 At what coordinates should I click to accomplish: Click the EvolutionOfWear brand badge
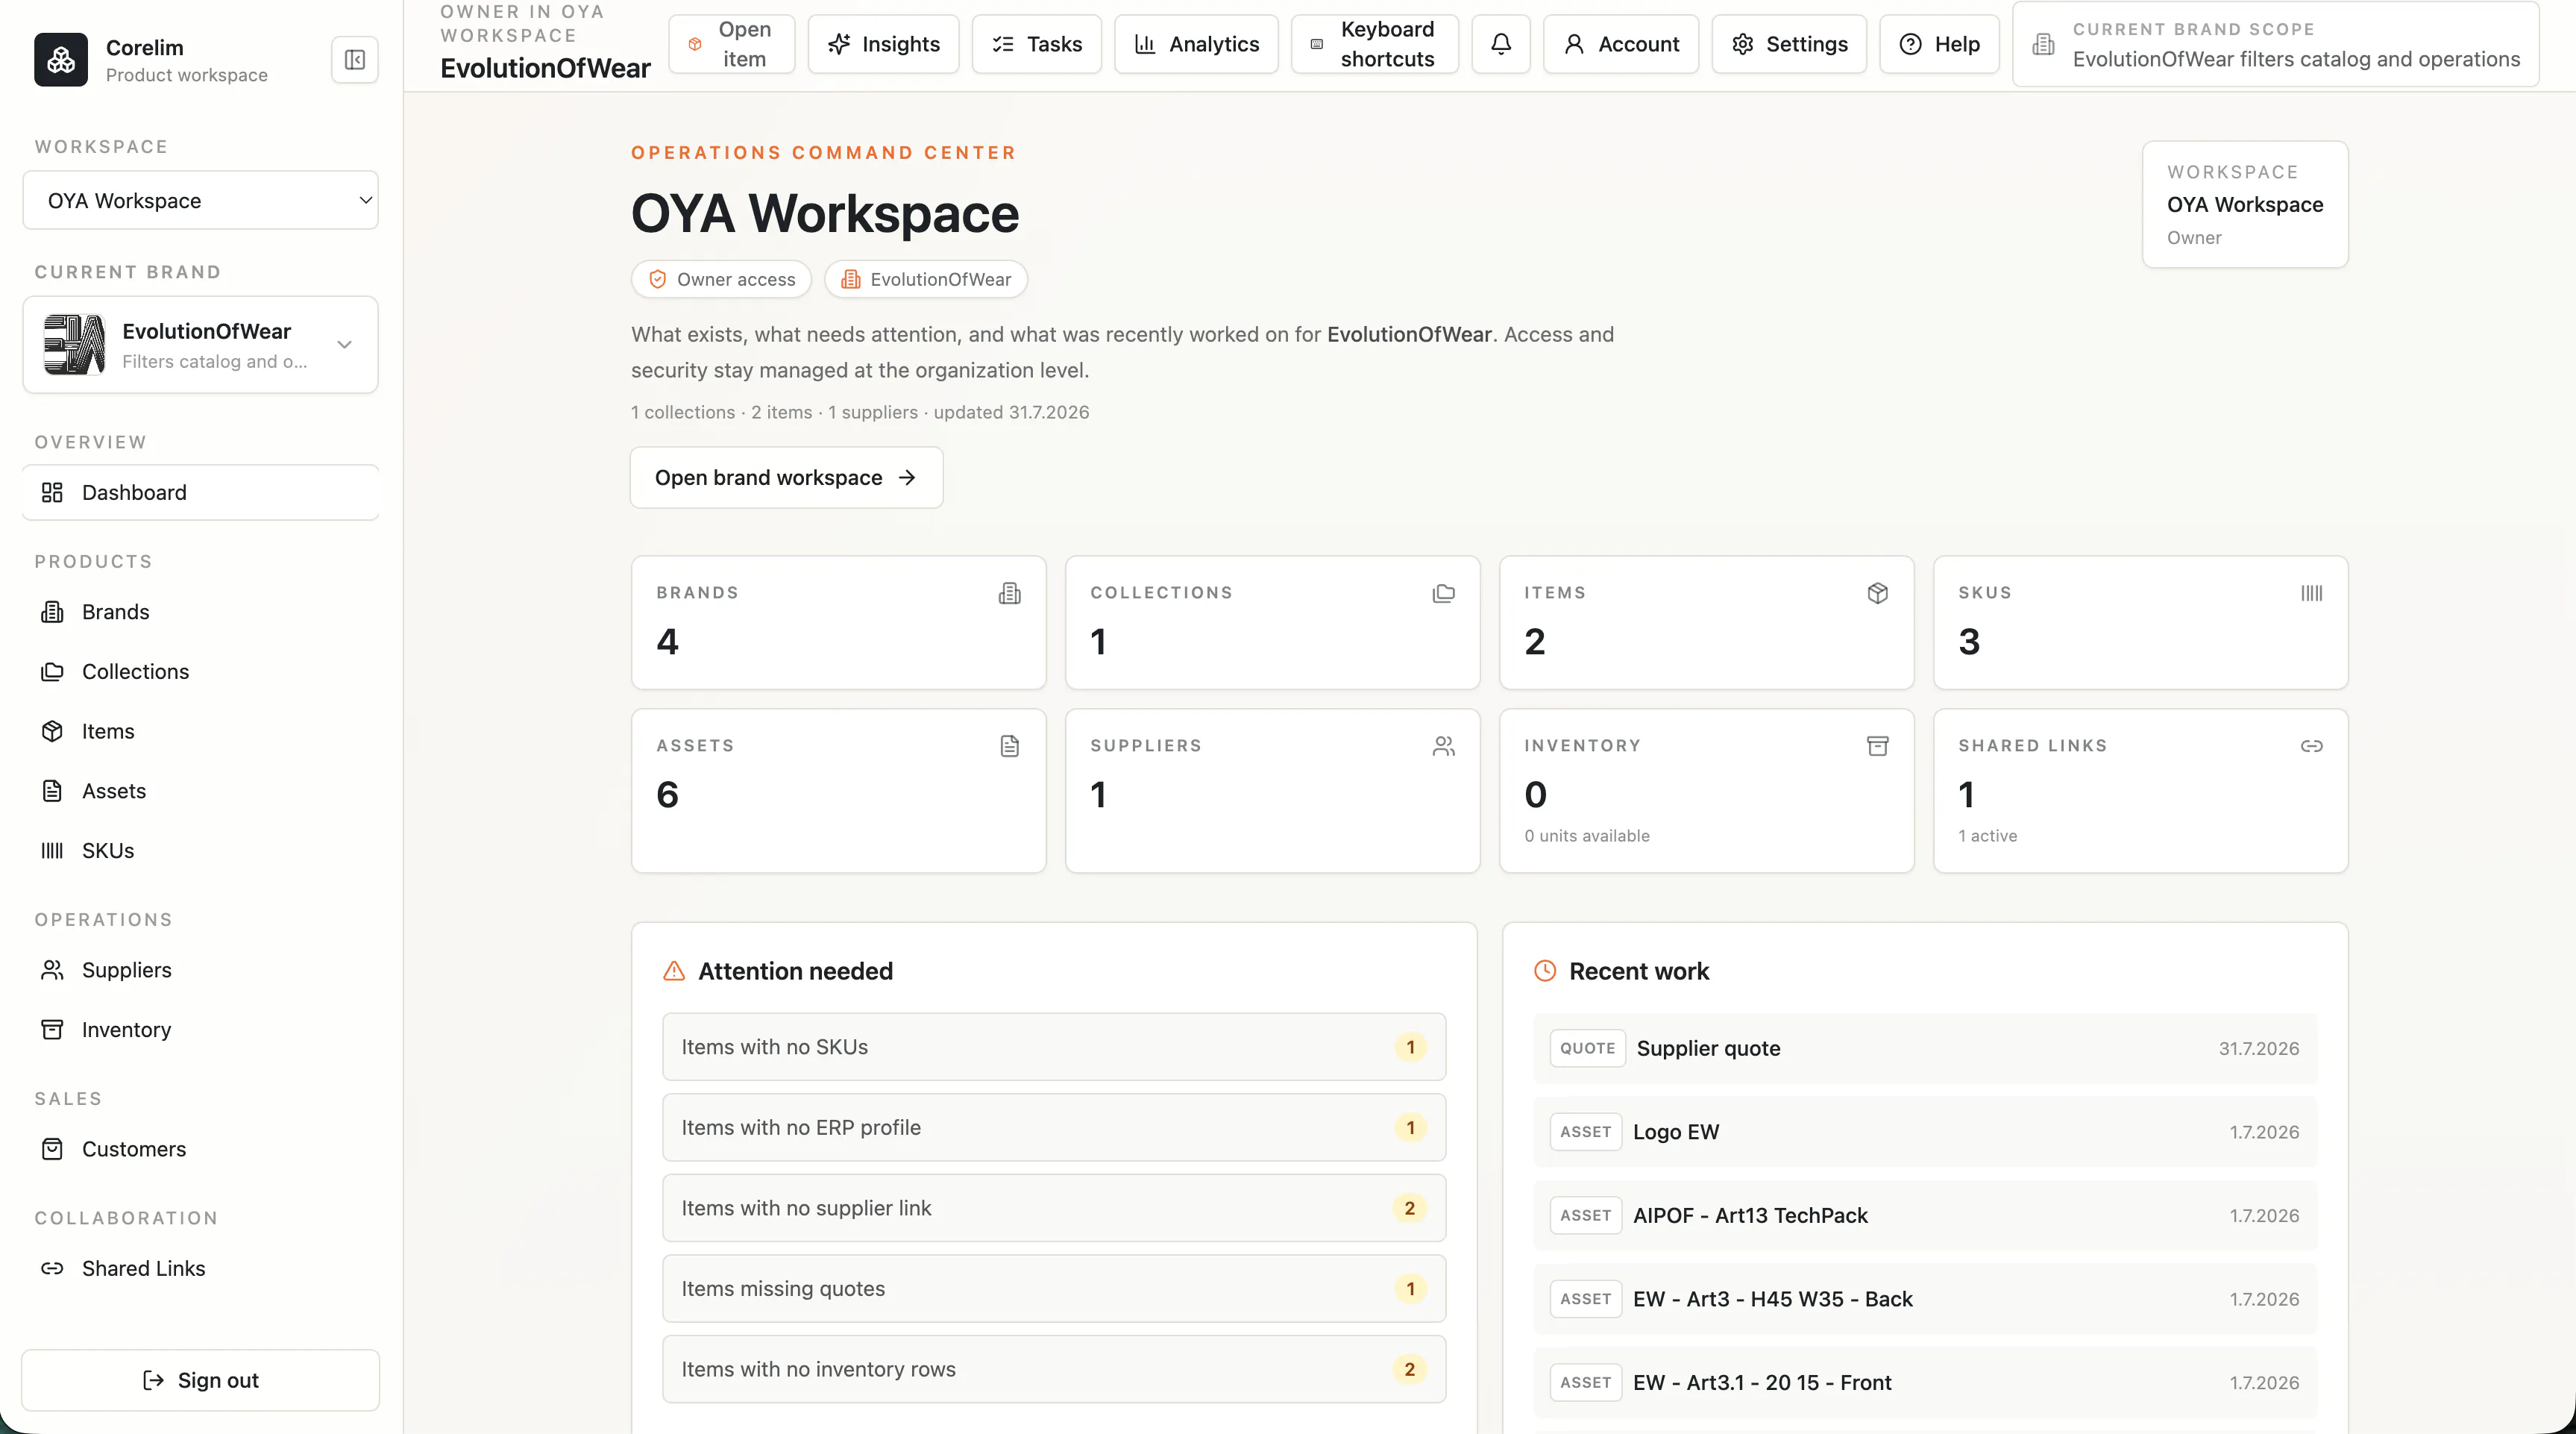(x=926, y=279)
